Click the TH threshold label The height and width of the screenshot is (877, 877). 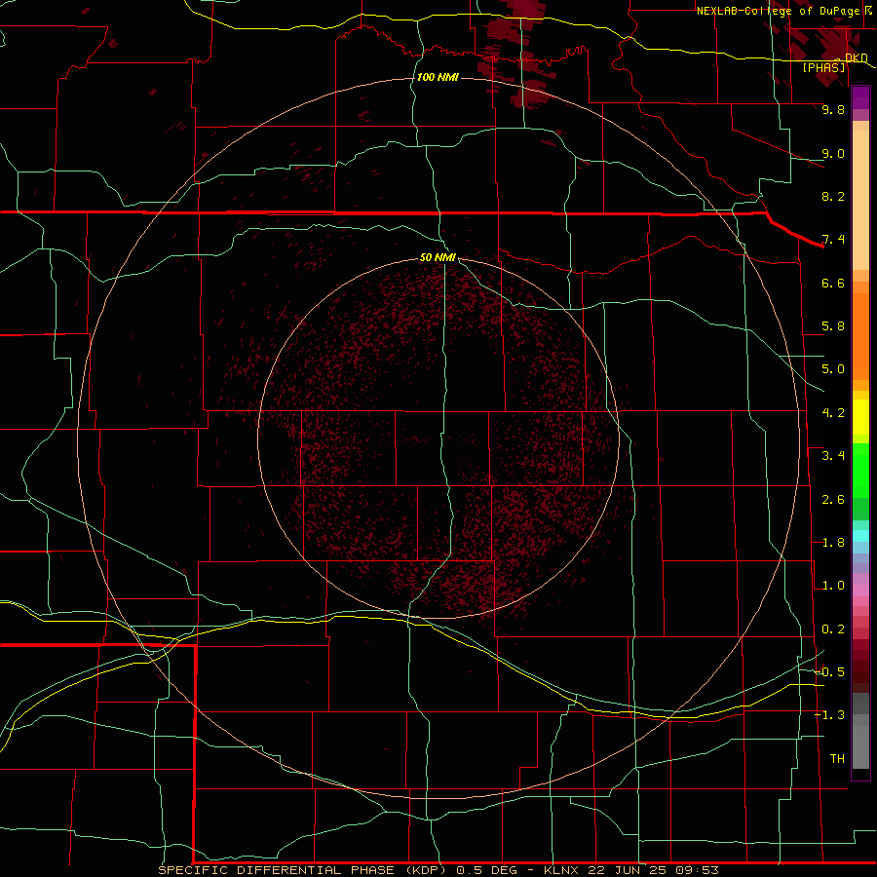point(837,759)
